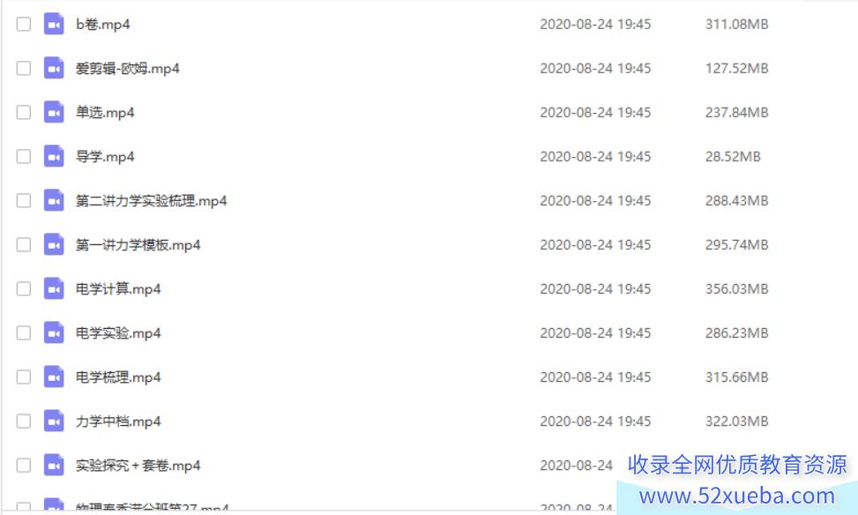The width and height of the screenshot is (858, 515).
Task: Check the box beside 第一讲力学模板.mp4
Action: (x=24, y=244)
